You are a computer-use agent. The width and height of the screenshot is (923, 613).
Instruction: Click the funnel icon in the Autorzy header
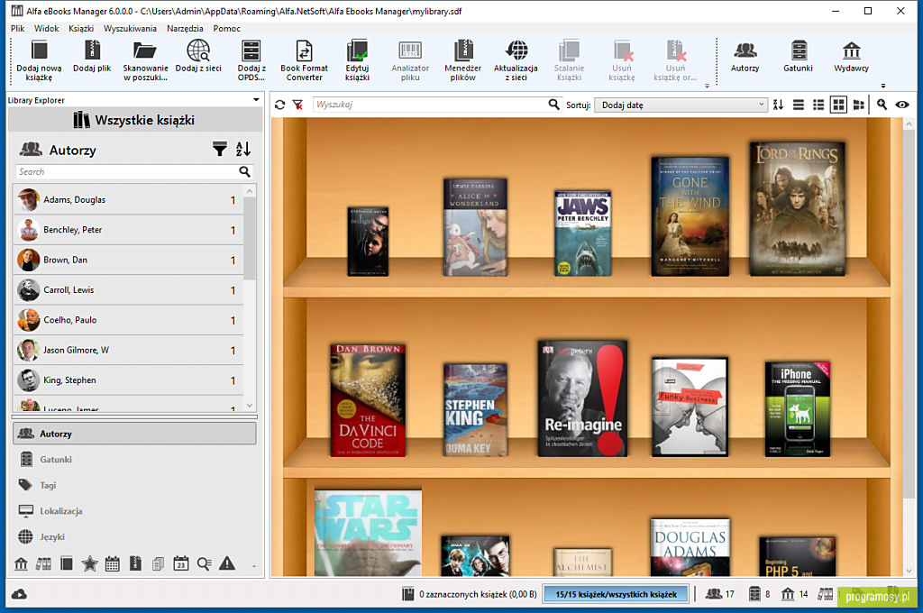click(220, 150)
